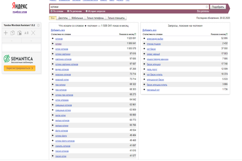Click the 'Подобрать' search button
Image resolution: width=242 pixels, height=161 pixels.
click(x=218, y=7)
